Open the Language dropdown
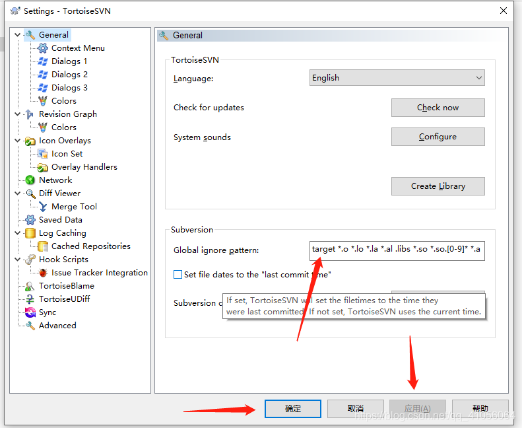522x428 pixels. pos(397,77)
